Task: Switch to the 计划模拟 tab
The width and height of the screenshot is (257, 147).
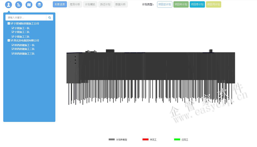Action: (90, 5)
